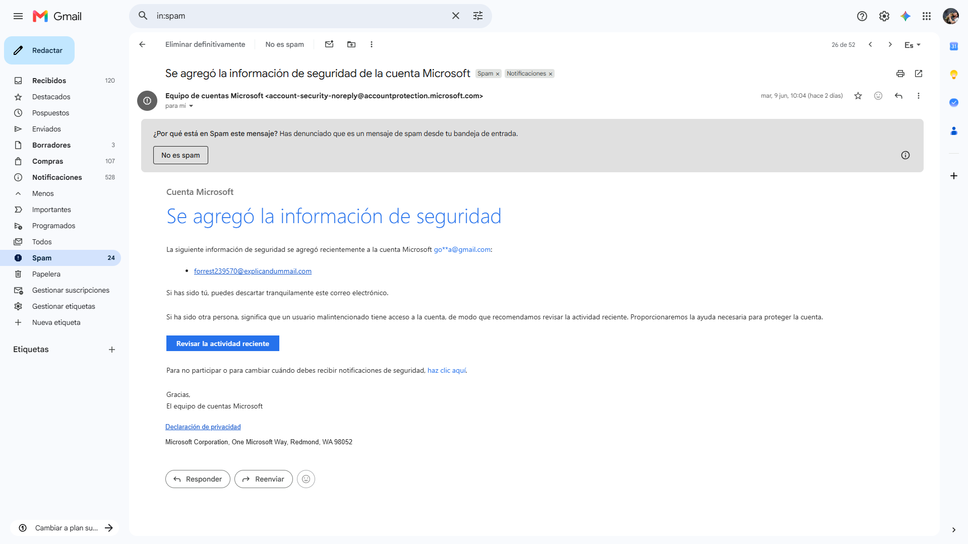Click Redactar to compose email
The image size is (968, 544).
pos(39,50)
